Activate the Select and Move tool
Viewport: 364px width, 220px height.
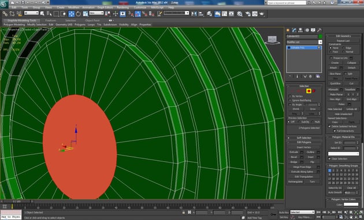(71, 14)
